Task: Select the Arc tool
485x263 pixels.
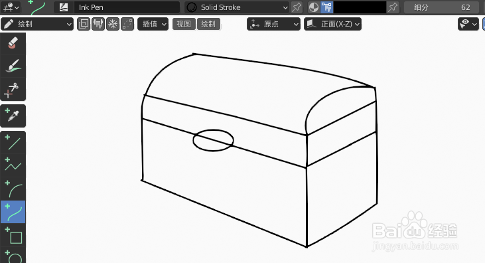Action: tap(13, 189)
